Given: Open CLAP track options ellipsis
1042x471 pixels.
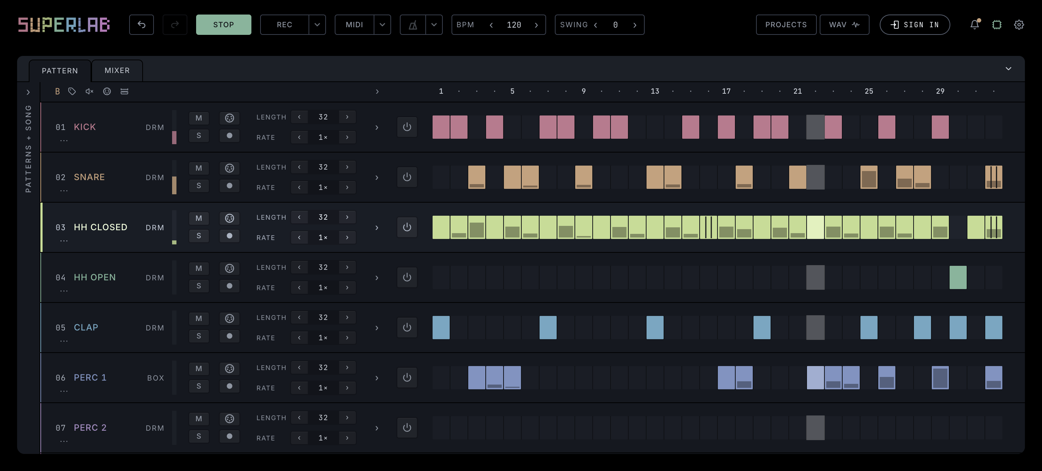Looking at the screenshot, I should tap(64, 341).
